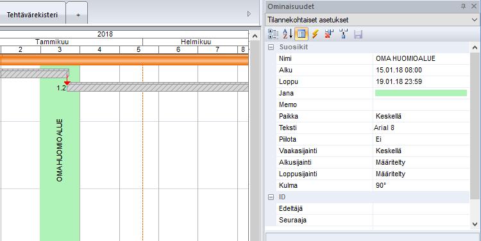Viewport: 481px width, 241px height.
Task: Open the Tehtävärekisteri tab
Action: point(33,14)
